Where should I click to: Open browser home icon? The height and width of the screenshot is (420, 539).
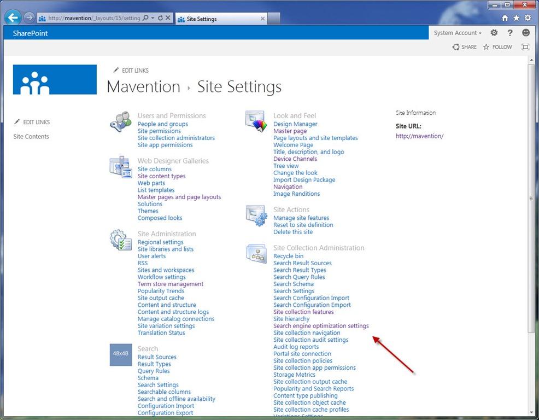(x=505, y=18)
